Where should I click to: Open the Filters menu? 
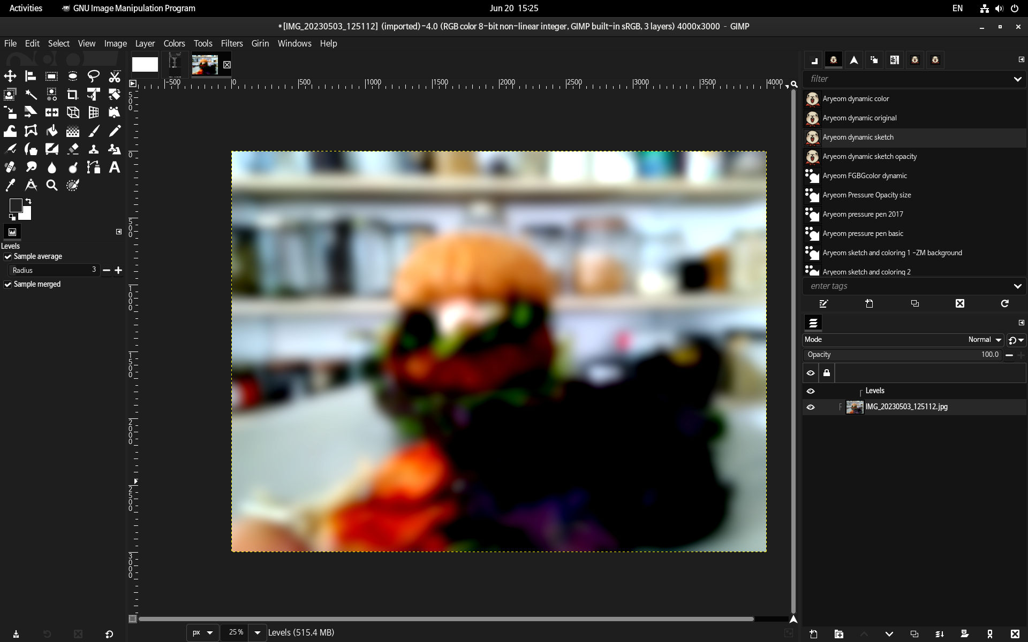[x=231, y=43]
